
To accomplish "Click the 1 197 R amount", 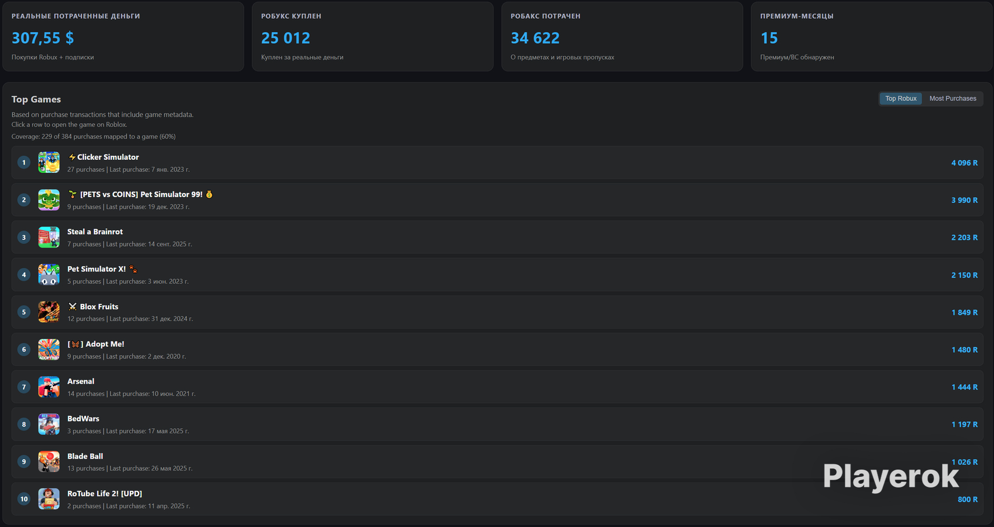I will point(964,425).
